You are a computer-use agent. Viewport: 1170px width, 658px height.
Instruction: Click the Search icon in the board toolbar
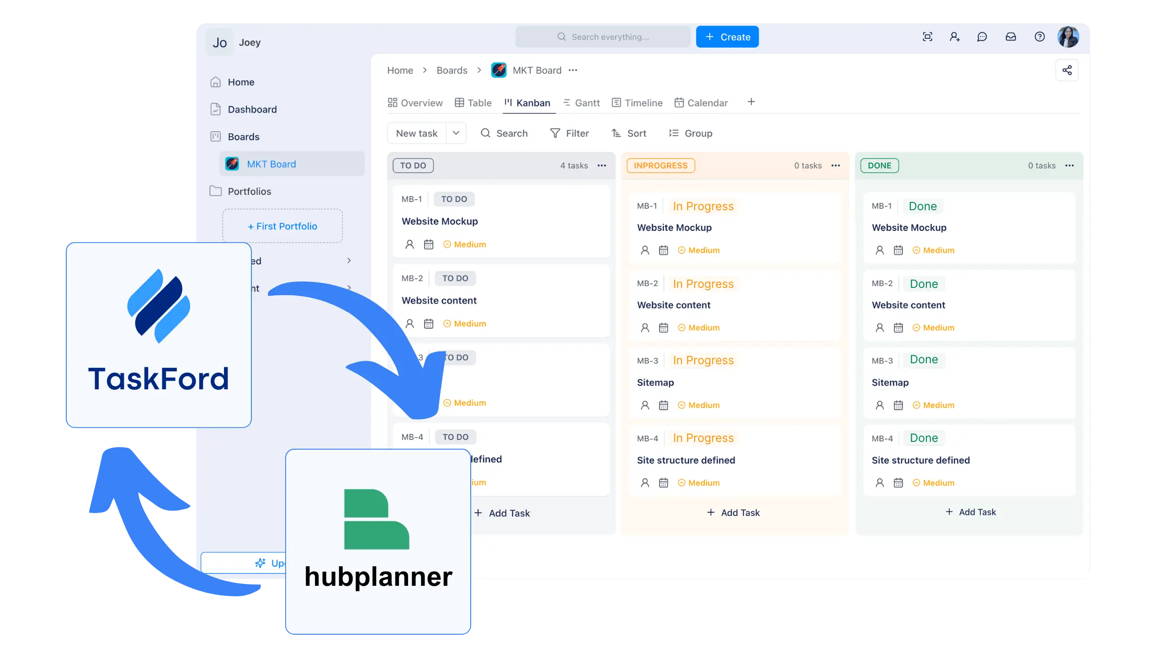[x=485, y=133]
